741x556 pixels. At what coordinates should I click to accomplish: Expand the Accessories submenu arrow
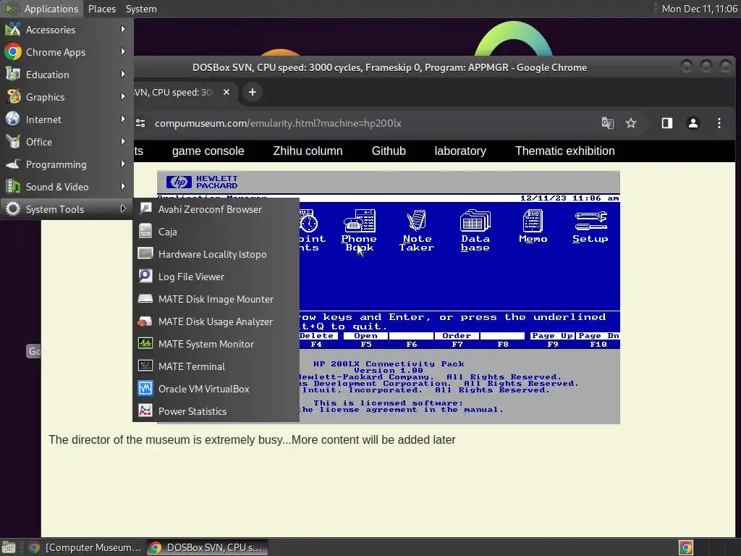tap(123, 29)
